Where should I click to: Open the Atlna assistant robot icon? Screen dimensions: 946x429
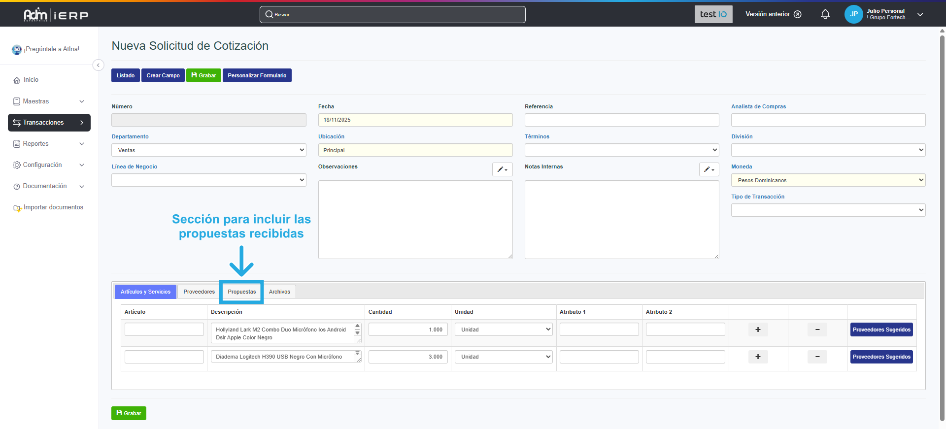click(17, 49)
